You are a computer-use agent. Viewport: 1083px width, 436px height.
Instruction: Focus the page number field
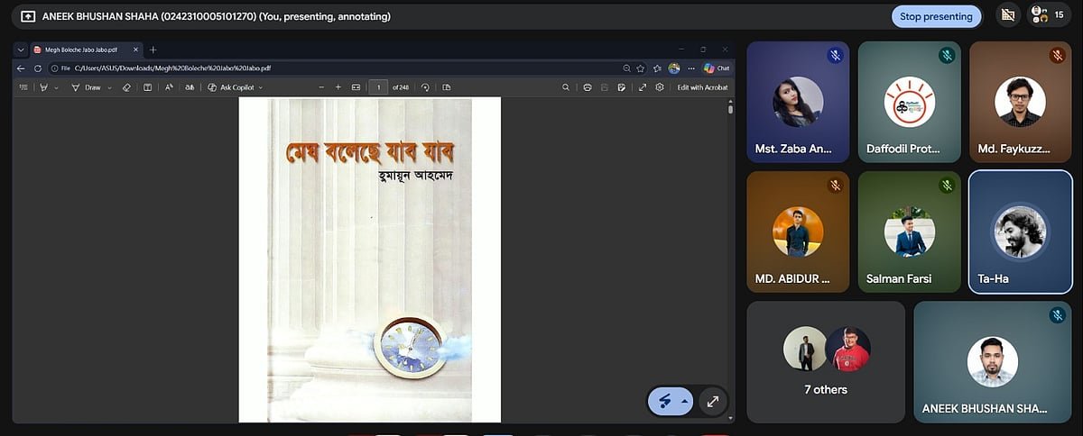(378, 87)
